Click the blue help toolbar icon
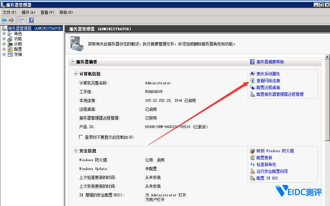This screenshot has width=330, height=206. pos(31,20)
